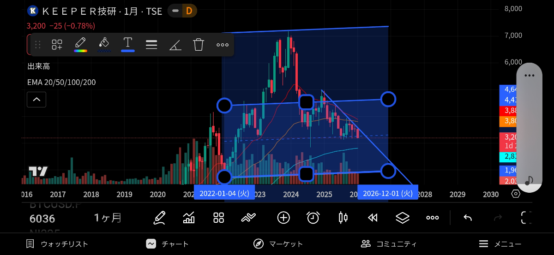Expand more options in drawing toolbar
Image resolution: width=554 pixels, height=255 pixels.
click(x=223, y=45)
